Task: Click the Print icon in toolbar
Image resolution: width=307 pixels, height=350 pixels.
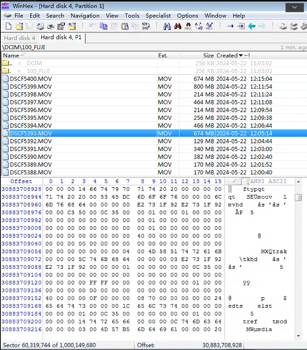Action: (x=51, y=26)
